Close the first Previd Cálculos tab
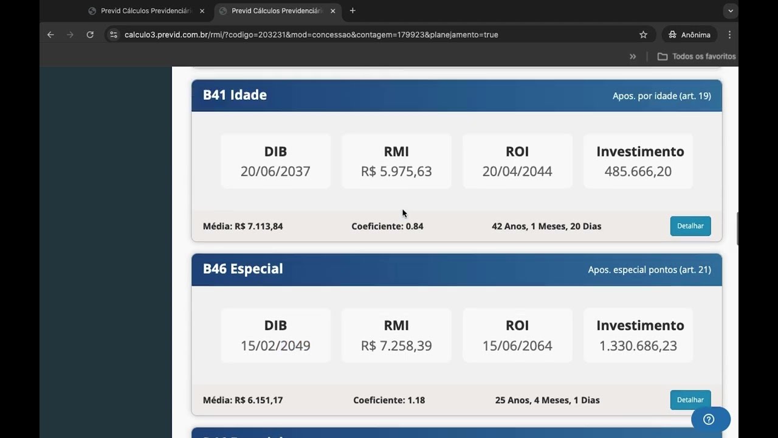Image resolution: width=778 pixels, height=438 pixels. point(202,11)
